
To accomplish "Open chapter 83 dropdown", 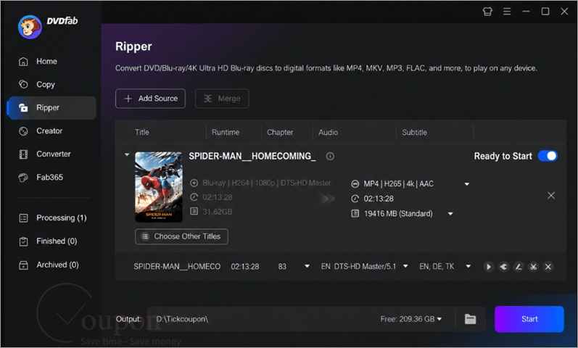I will click(307, 266).
